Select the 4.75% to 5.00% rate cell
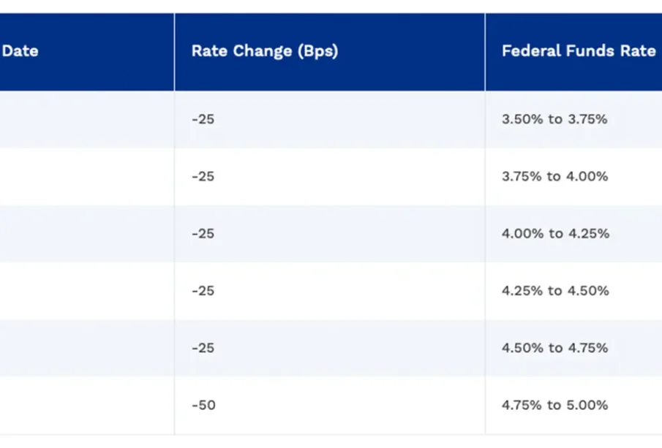The image size is (662, 448). 554,405
